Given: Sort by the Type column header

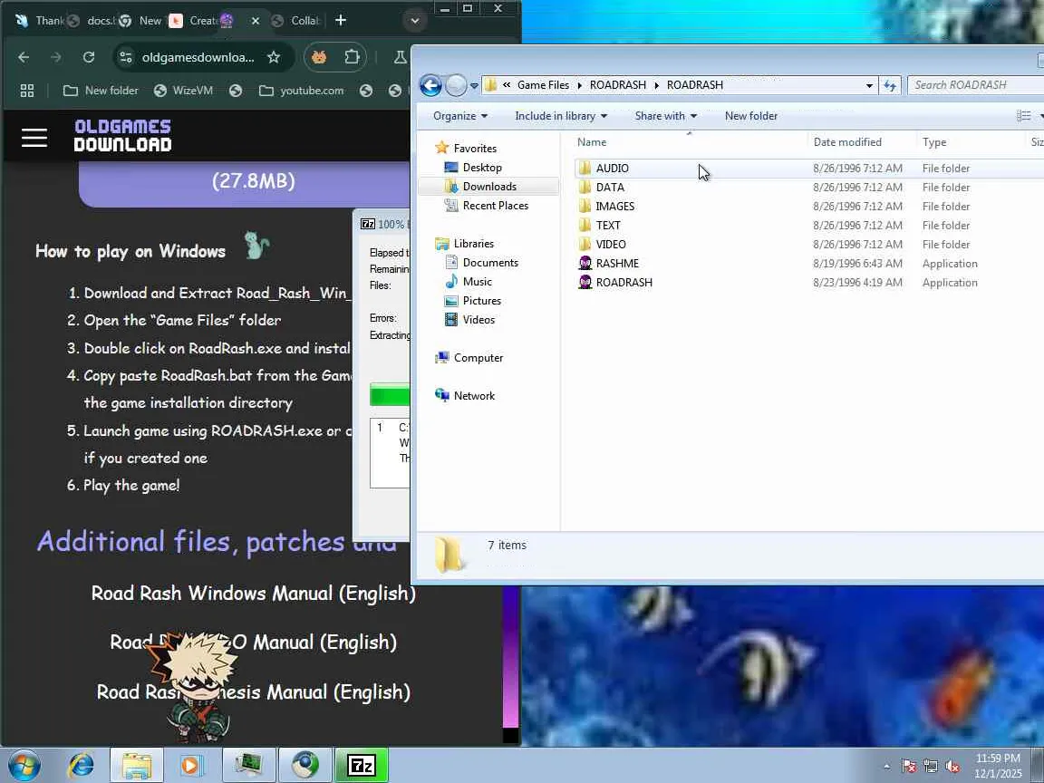Looking at the screenshot, I should tap(972, 141).
